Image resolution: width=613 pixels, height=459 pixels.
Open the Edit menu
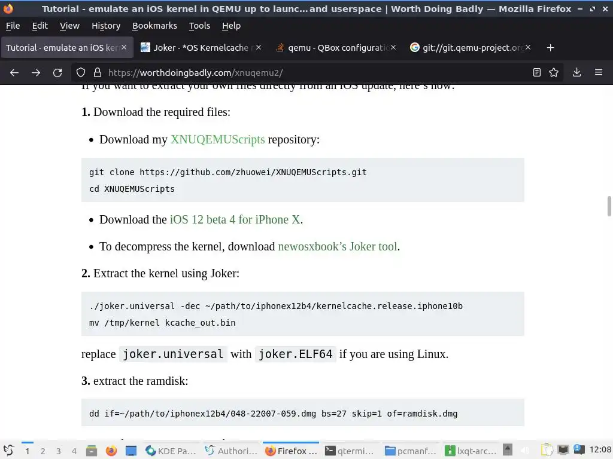[x=40, y=26]
